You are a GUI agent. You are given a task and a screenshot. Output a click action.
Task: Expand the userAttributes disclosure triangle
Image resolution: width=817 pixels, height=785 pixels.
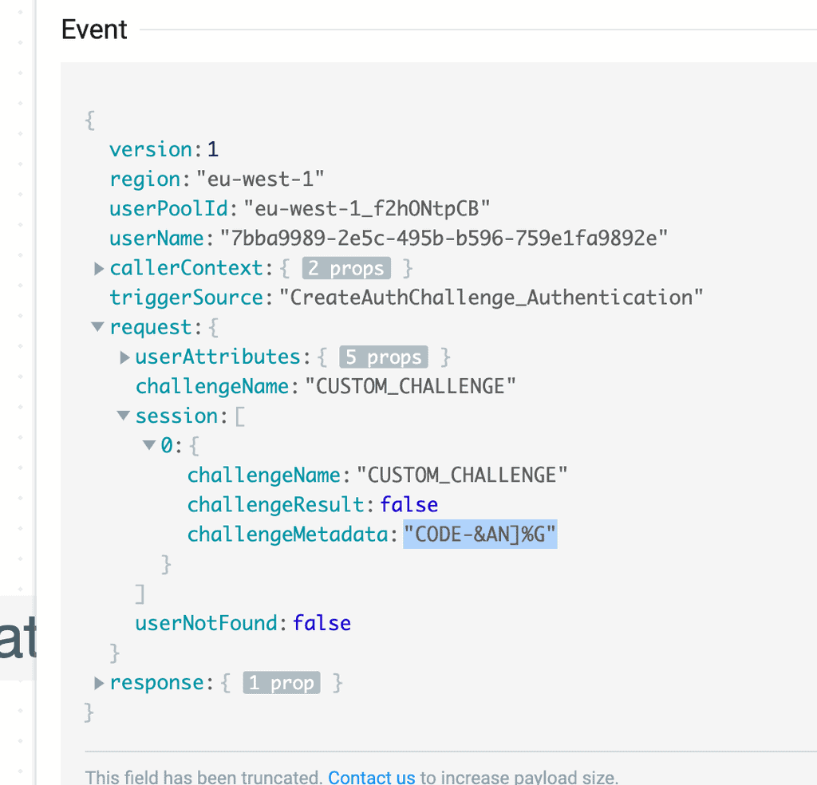[x=124, y=357]
